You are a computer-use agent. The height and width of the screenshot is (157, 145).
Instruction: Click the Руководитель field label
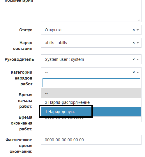click(x=19, y=59)
